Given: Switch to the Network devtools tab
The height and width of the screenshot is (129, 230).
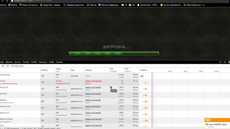Looking at the screenshot, I should [x=9, y=62].
